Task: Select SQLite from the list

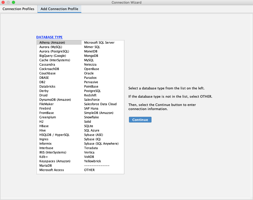Action: point(89,126)
